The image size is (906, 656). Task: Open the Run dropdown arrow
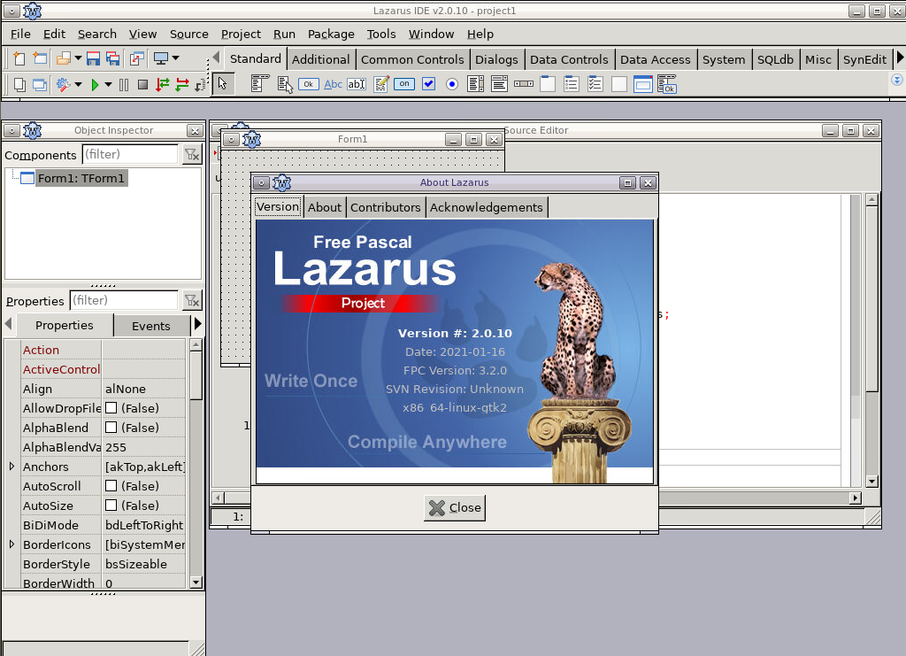coord(108,85)
